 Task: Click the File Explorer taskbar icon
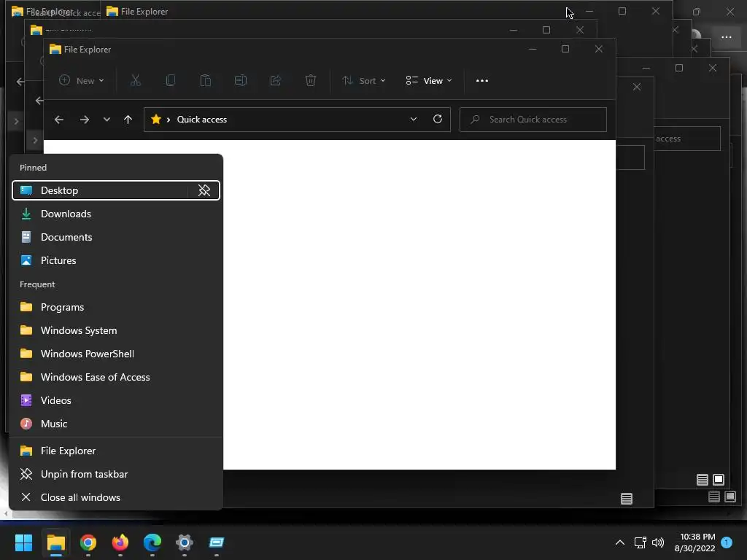tap(55, 542)
